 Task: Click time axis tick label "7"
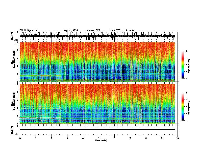pyautogui.click(x=130, y=138)
